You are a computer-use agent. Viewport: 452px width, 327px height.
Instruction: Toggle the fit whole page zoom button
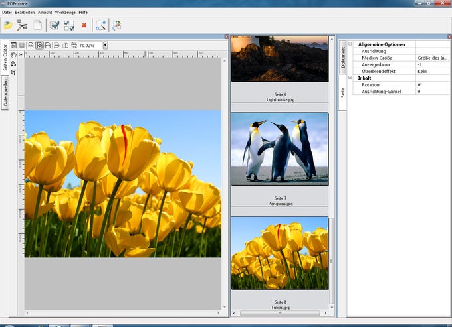point(39,46)
